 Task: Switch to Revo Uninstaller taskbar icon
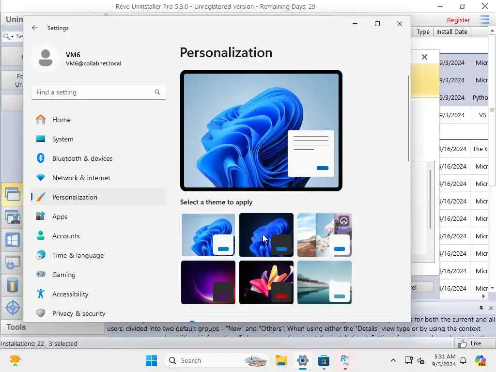[x=345, y=360]
